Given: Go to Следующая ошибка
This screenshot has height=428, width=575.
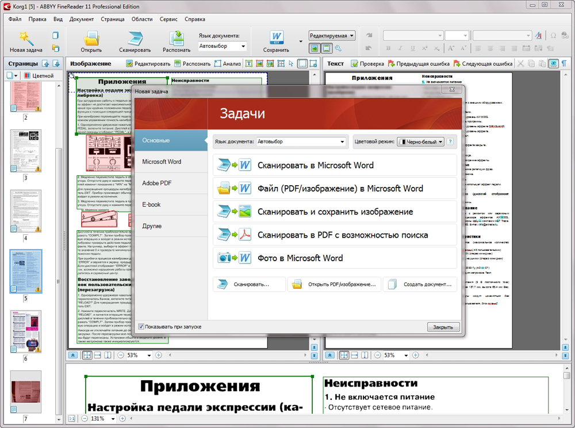Looking at the screenshot, I should point(483,64).
